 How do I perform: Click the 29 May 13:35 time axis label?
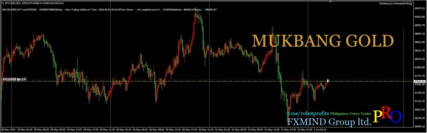pyautogui.click(x=74, y=130)
